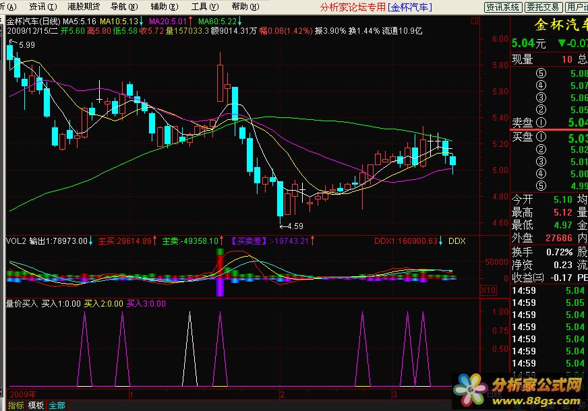Open the 帮助(H) menu

pos(245,7)
